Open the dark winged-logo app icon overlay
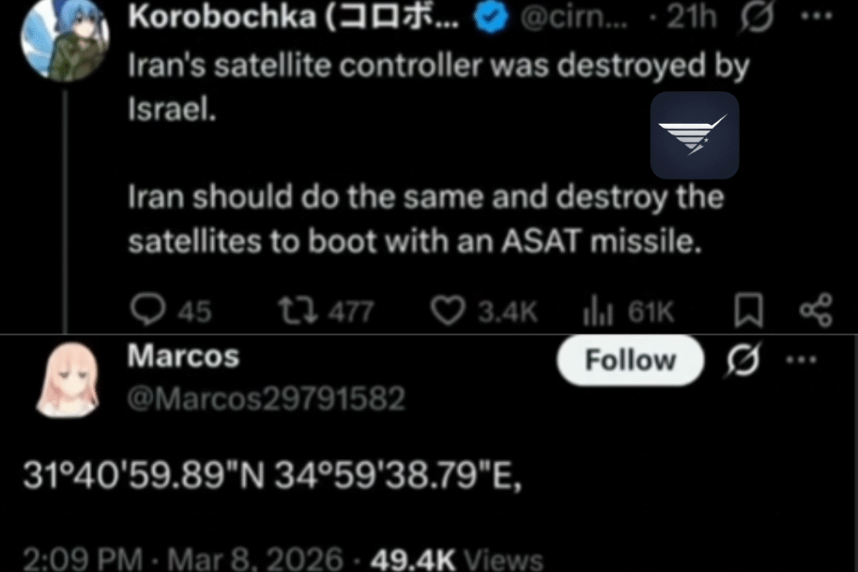858x572 pixels. (x=695, y=135)
